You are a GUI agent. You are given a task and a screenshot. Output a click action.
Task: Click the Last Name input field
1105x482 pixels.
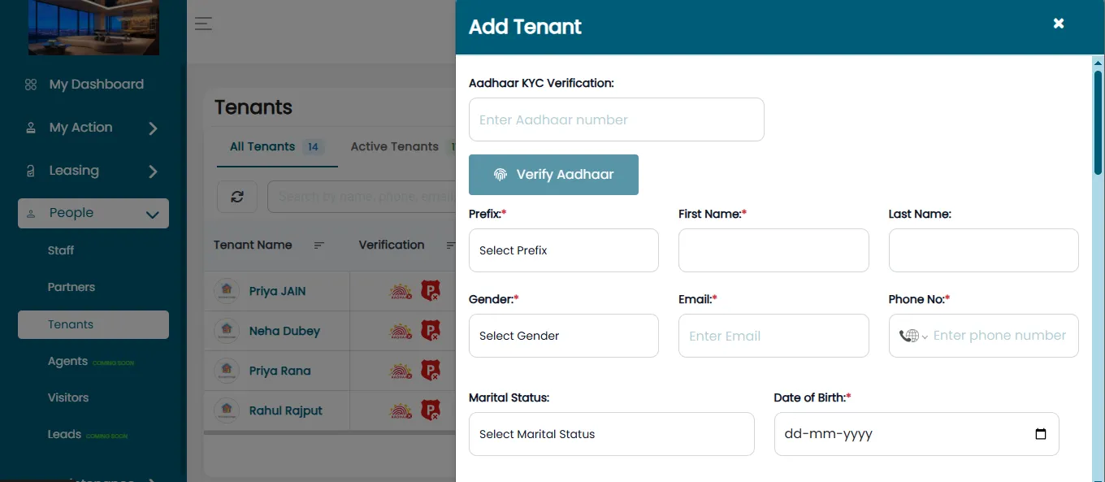984,250
